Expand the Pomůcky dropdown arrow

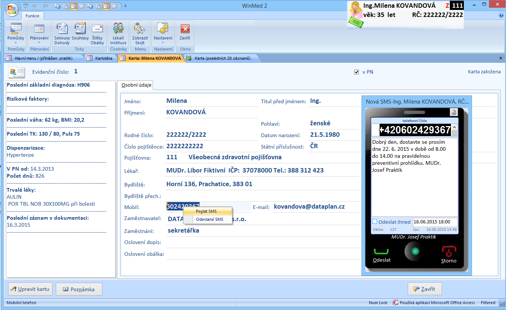click(x=16, y=42)
